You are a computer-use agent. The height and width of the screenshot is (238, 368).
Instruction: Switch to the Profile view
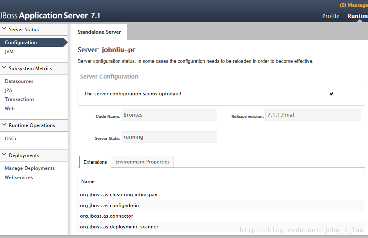[331, 16]
